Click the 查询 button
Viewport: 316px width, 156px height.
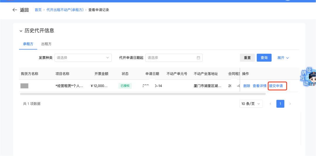tap(264, 58)
